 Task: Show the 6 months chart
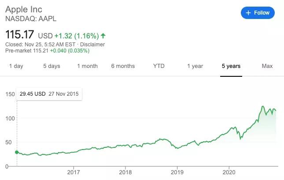[x=123, y=66]
